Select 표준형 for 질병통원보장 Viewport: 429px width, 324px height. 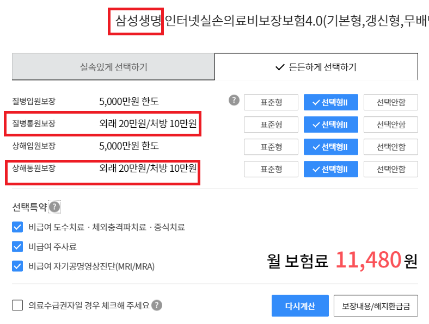click(x=271, y=124)
